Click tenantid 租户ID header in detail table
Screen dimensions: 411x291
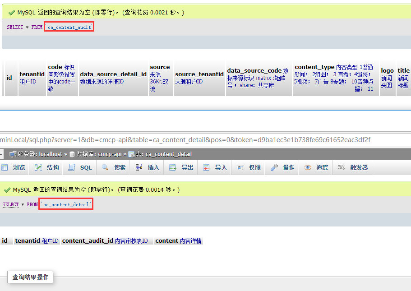coord(37,240)
